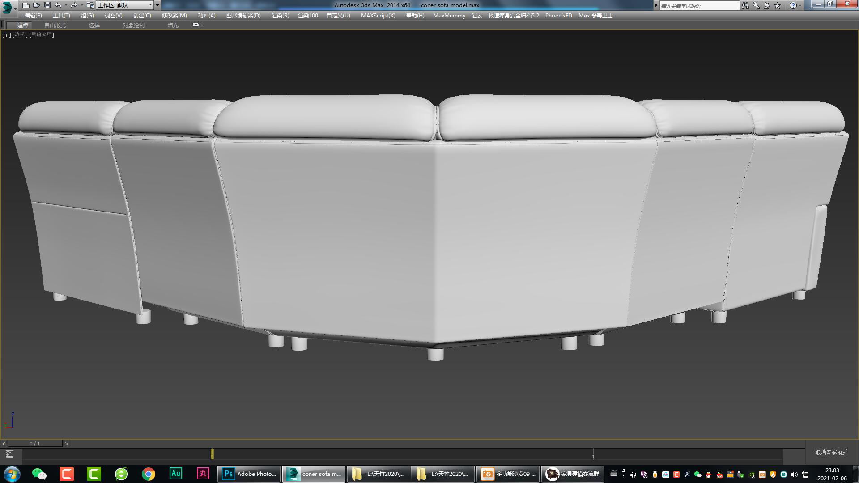Open Communication Center via satellite dish icon
Image resolution: width=859 pixels, height=483 pixels.
(767, 6)
